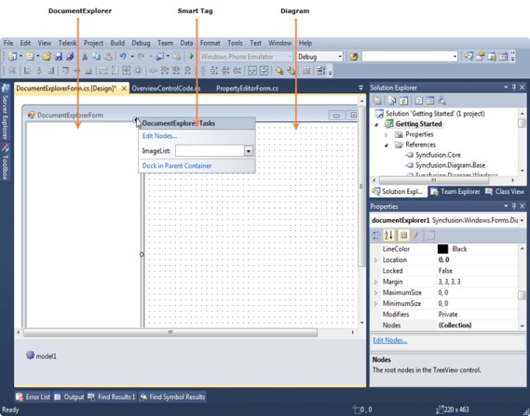
Task: Open the document tab list dropdown
Action: point(360,88)
